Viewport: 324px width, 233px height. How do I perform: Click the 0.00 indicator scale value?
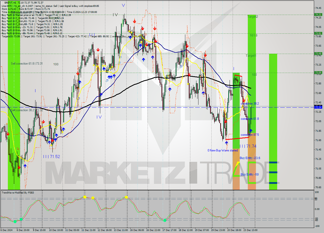click(x=318, y=209)
